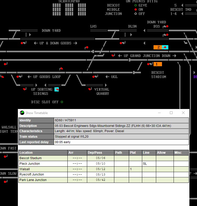Click the middle scratchpad block
The width and height of the screenshot is (197, 206).
(x=69, y=9)
